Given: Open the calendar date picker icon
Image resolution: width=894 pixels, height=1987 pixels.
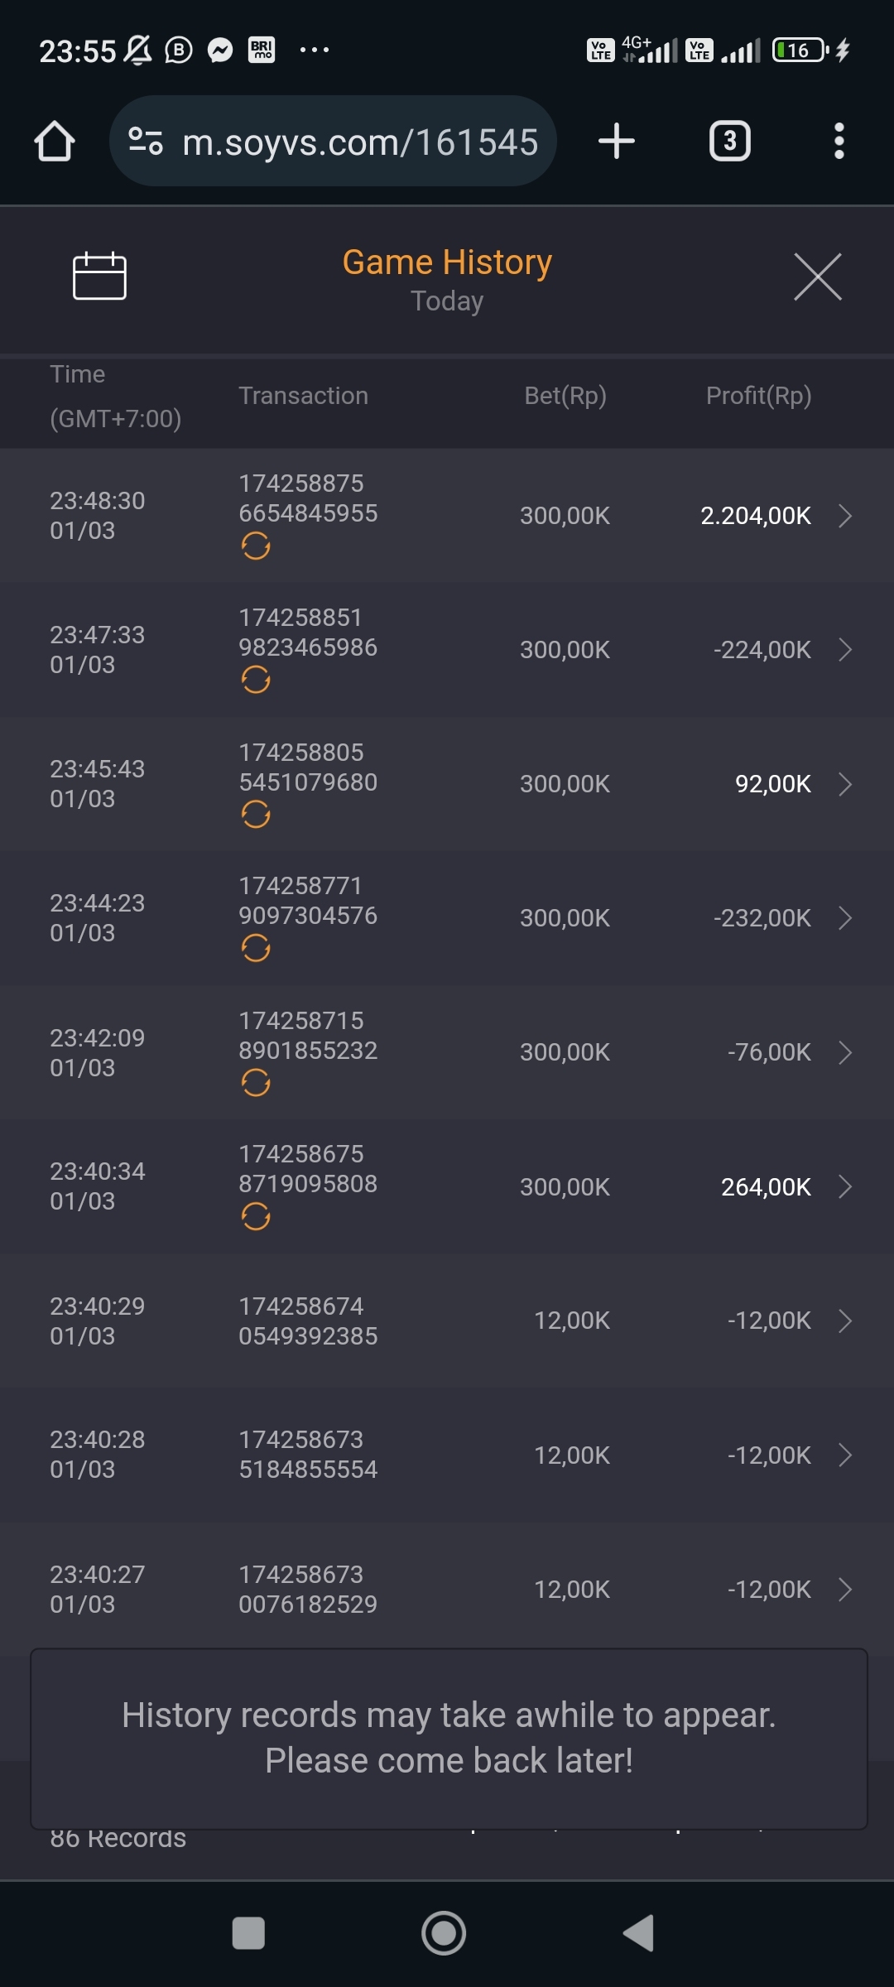Looking at the screenshot, I should 99,276.
